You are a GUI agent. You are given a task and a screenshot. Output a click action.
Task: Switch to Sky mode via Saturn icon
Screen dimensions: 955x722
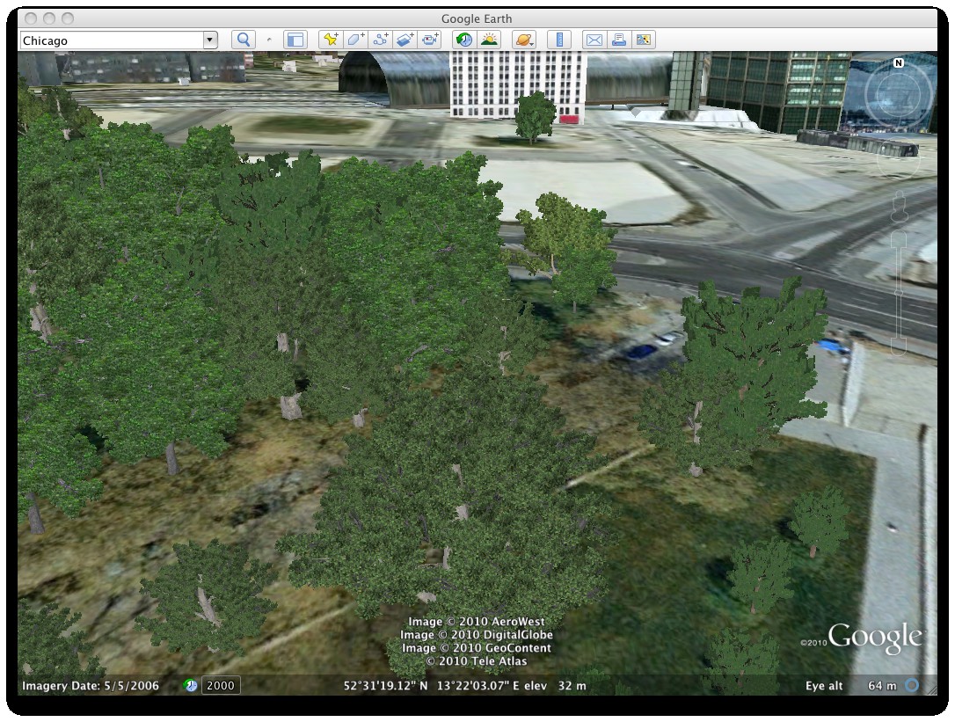tap(523, 40)
